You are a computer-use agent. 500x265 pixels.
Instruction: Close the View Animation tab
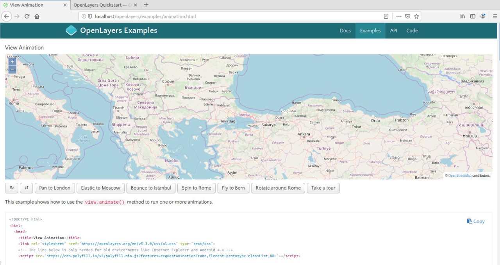(x=65, y=5)
